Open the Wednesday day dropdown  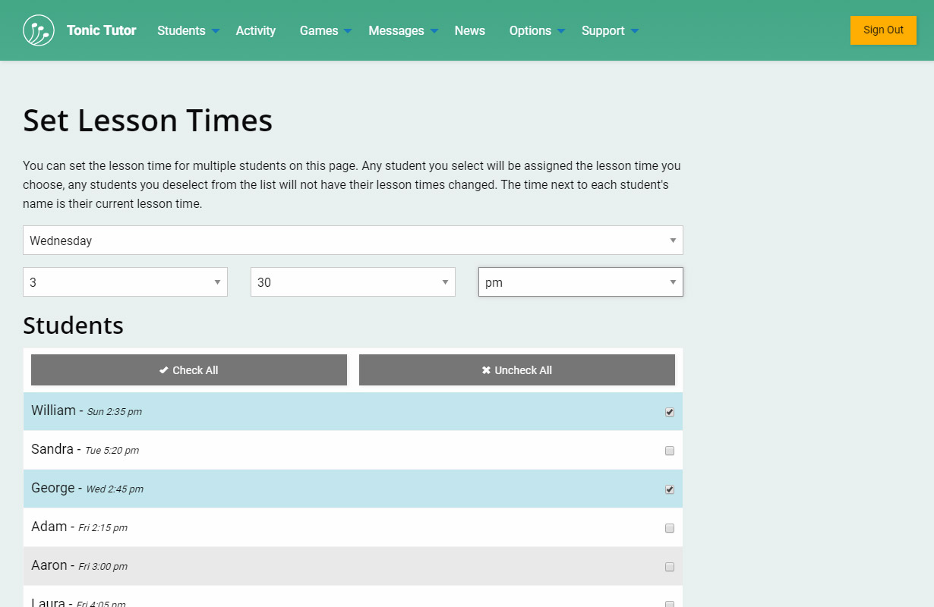[353, 241]
